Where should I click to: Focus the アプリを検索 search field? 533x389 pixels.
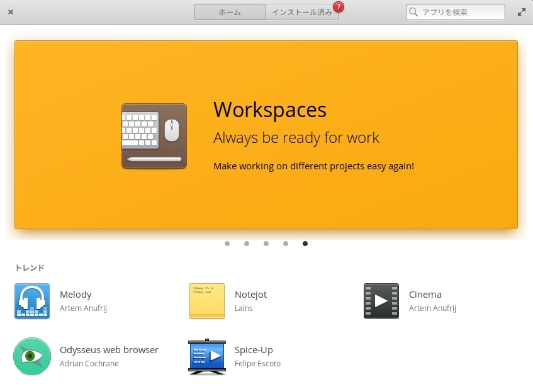coord(461,12)
